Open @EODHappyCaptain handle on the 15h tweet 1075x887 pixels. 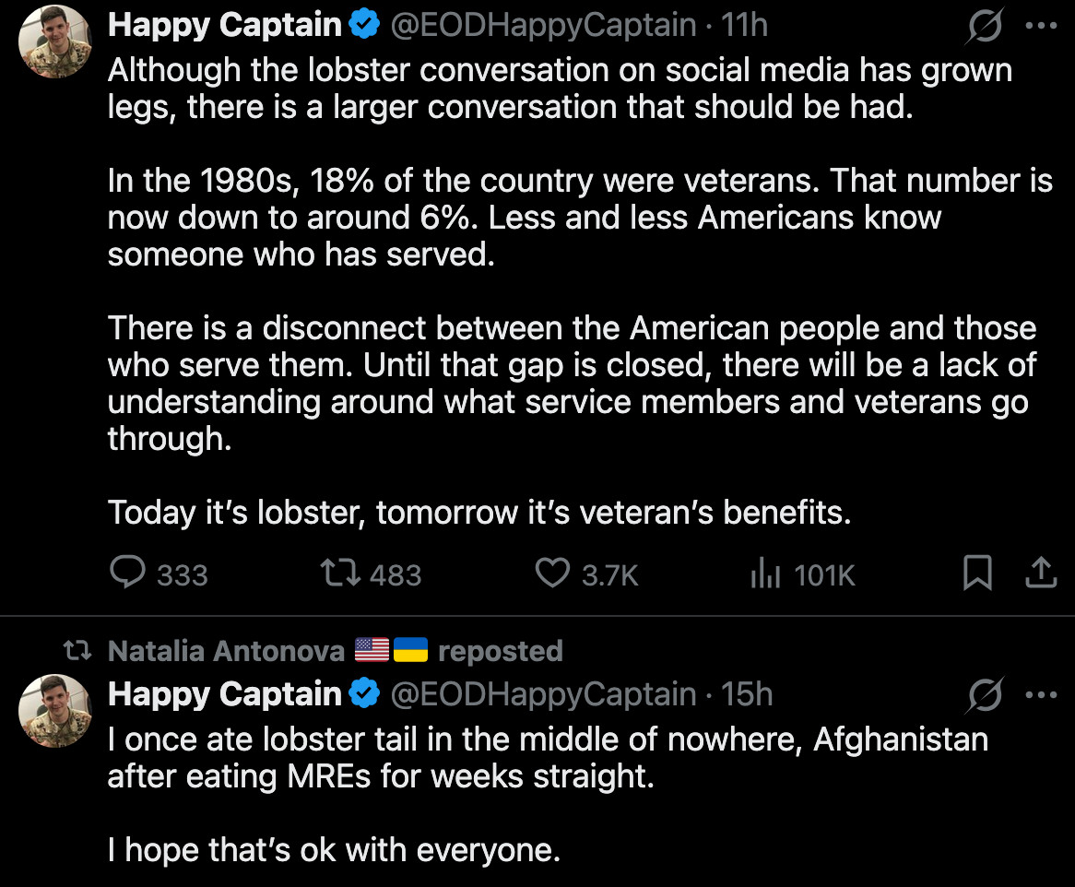coord(543,694)
